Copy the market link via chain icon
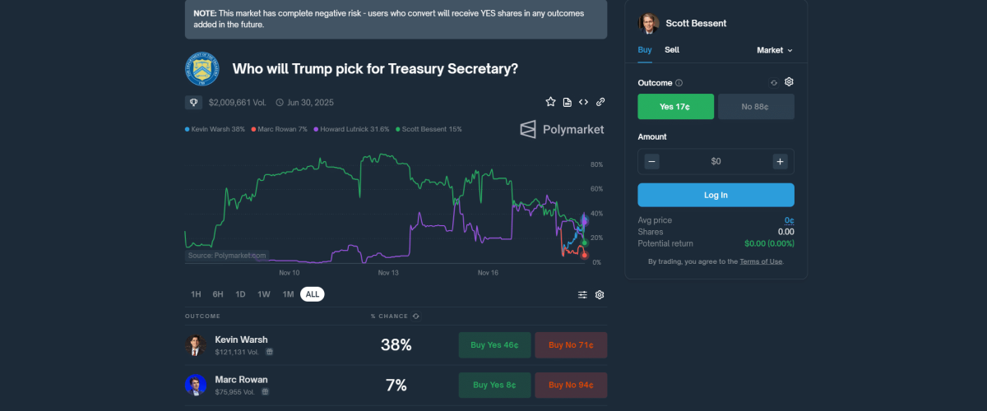The width and height of the screenshot is (987, 411). [x=600, y=102]
